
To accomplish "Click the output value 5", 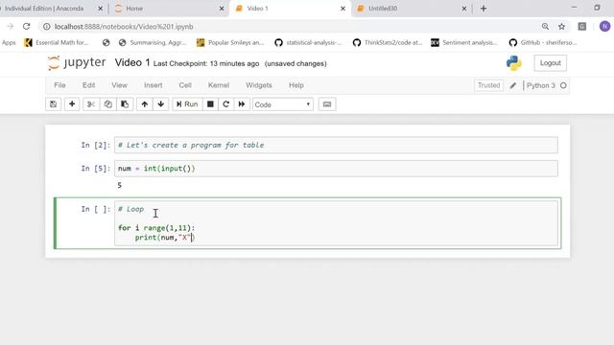I will (119, 185).
